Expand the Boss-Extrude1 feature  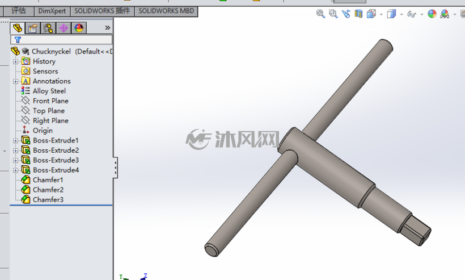click(x=16, y=140)
